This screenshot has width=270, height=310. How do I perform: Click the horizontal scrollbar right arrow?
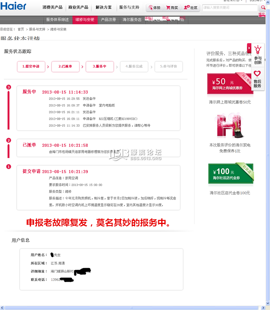[x=263, y=308]
